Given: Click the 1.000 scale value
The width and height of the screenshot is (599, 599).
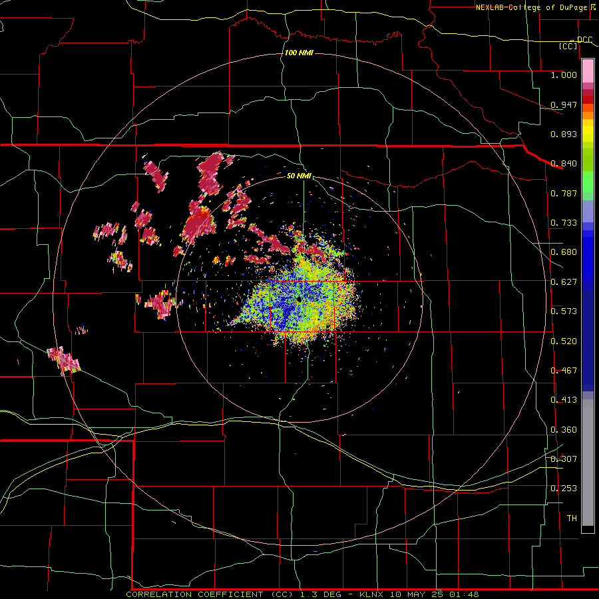Looking at the screenshot, I should click(564, 75).
